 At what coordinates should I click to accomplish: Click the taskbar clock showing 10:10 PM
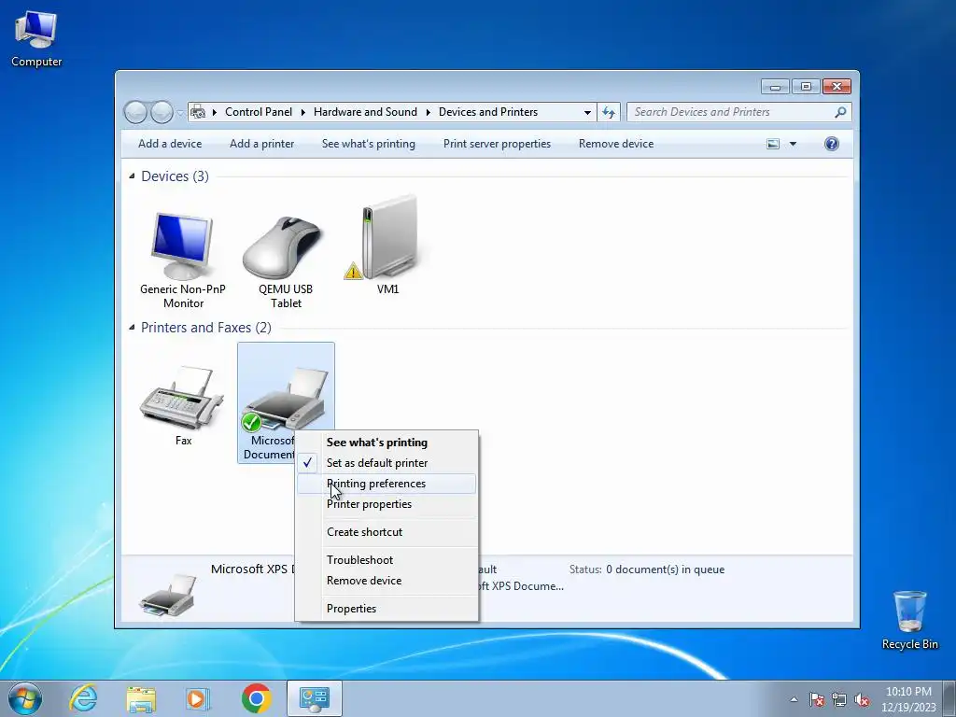(x=908, y=698)
